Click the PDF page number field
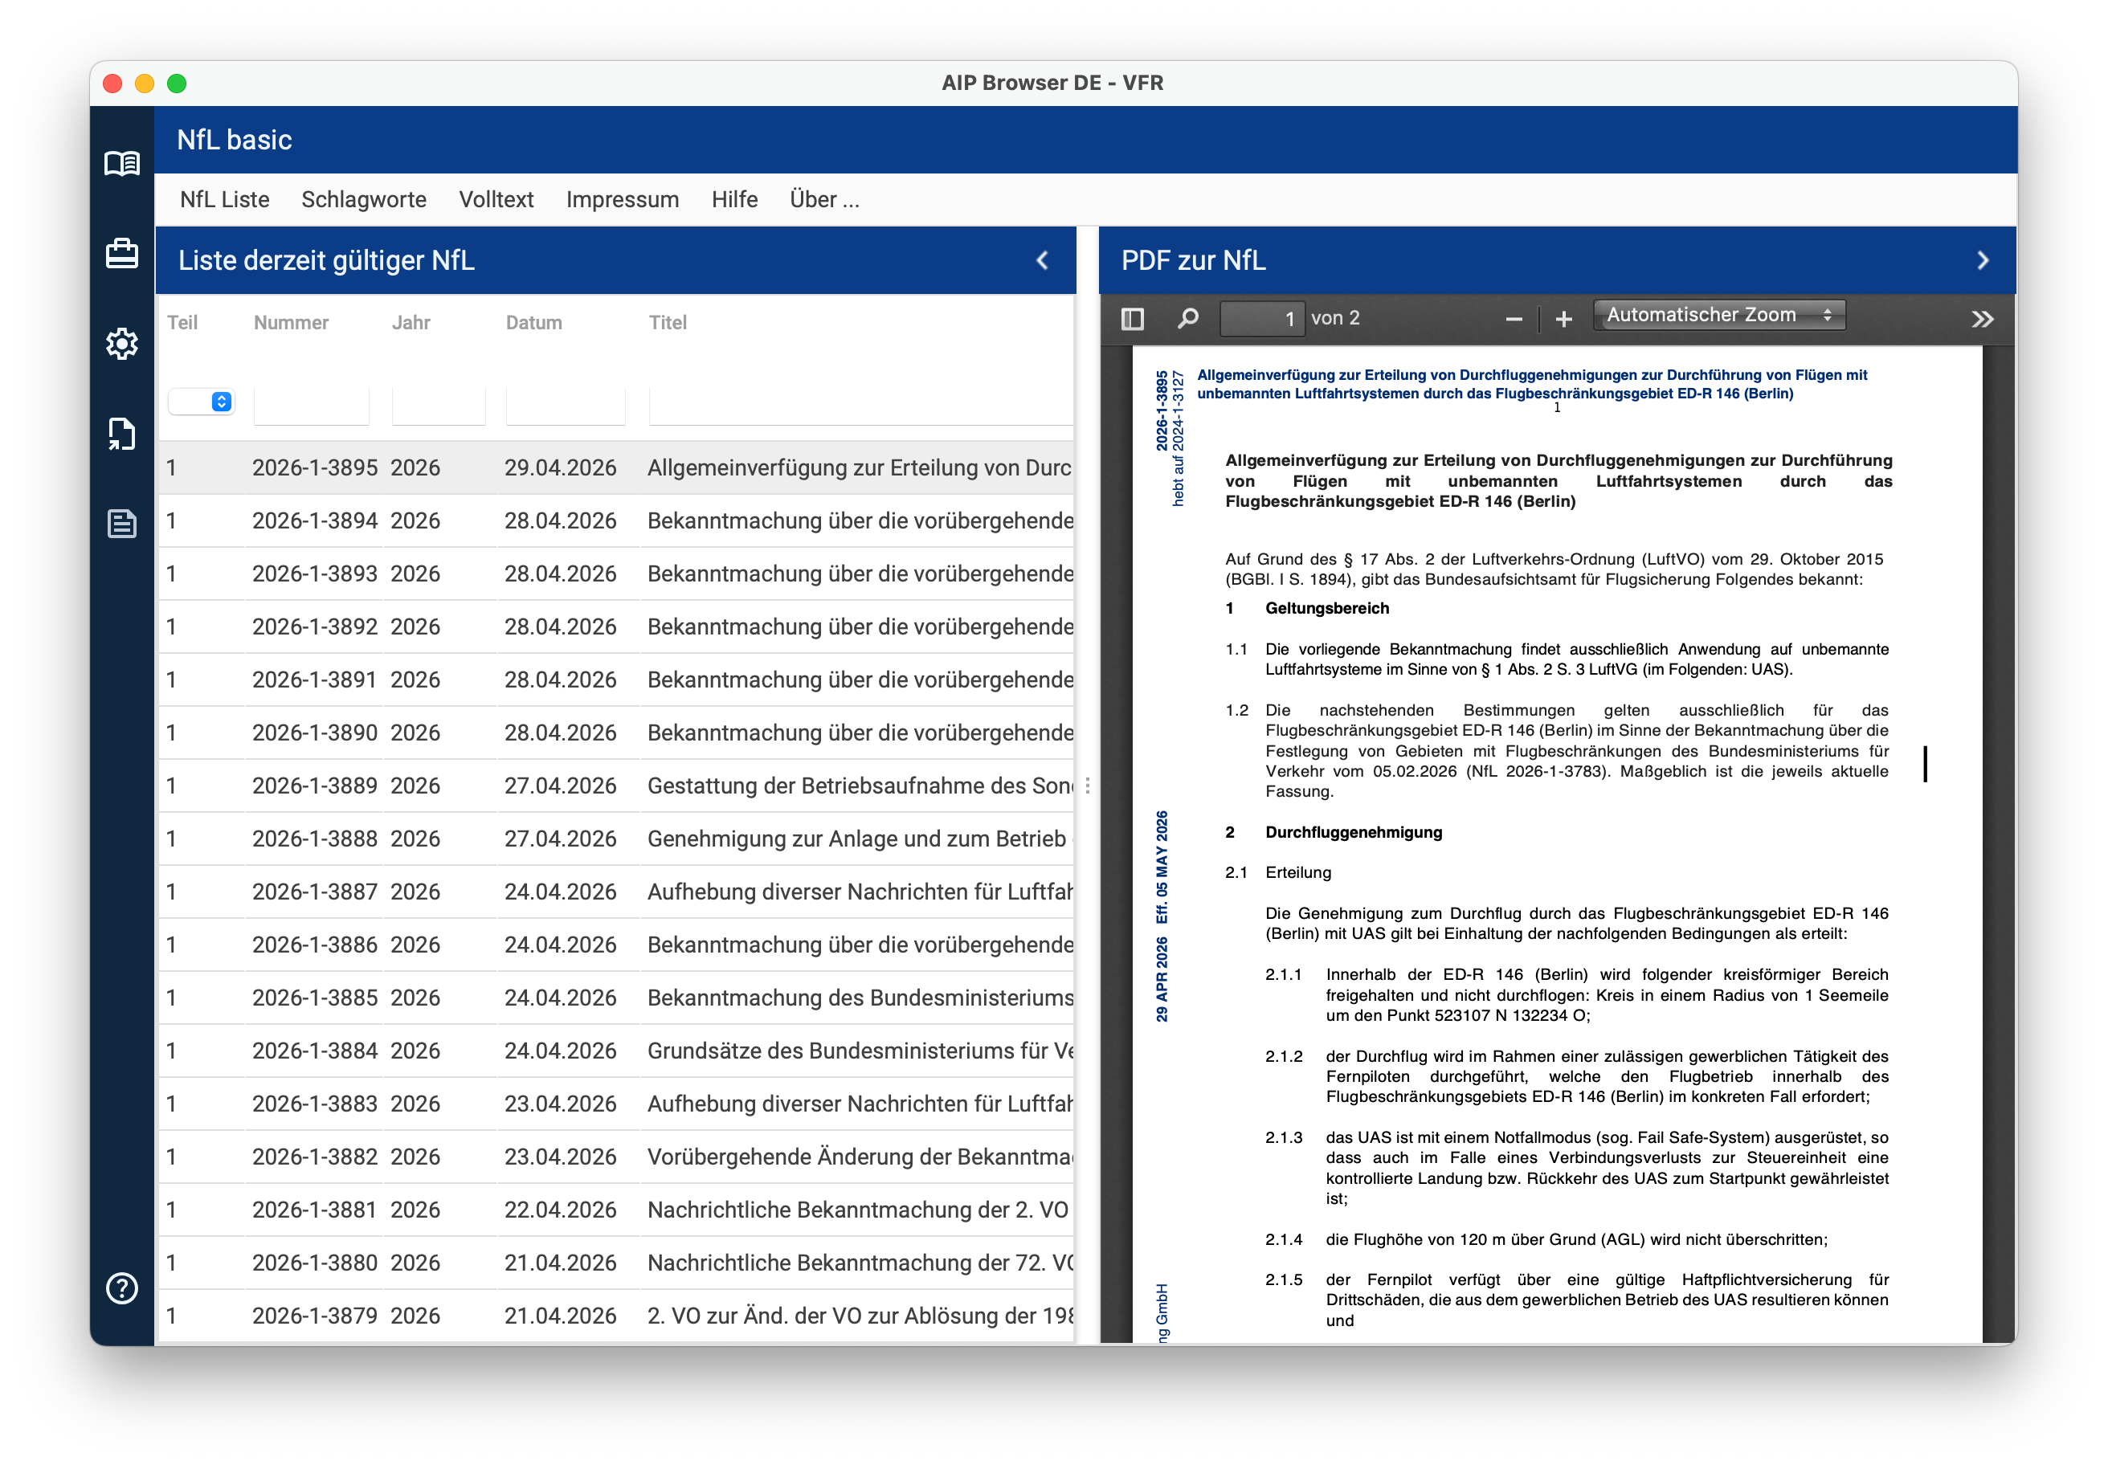Image resolution: width=2108 pixels, height=1465 pixels. [1261, 319]
